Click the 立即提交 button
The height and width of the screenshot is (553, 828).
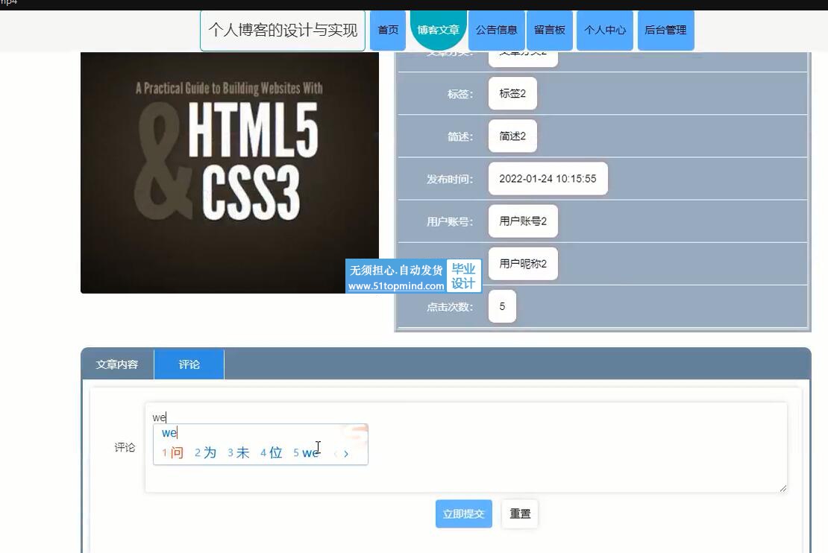point(464,513)
